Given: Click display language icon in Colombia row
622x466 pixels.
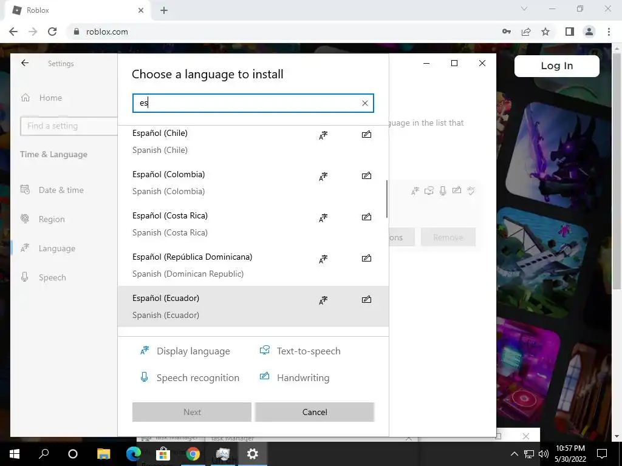Looking at the screenshot, I should (x=323, y=177).
